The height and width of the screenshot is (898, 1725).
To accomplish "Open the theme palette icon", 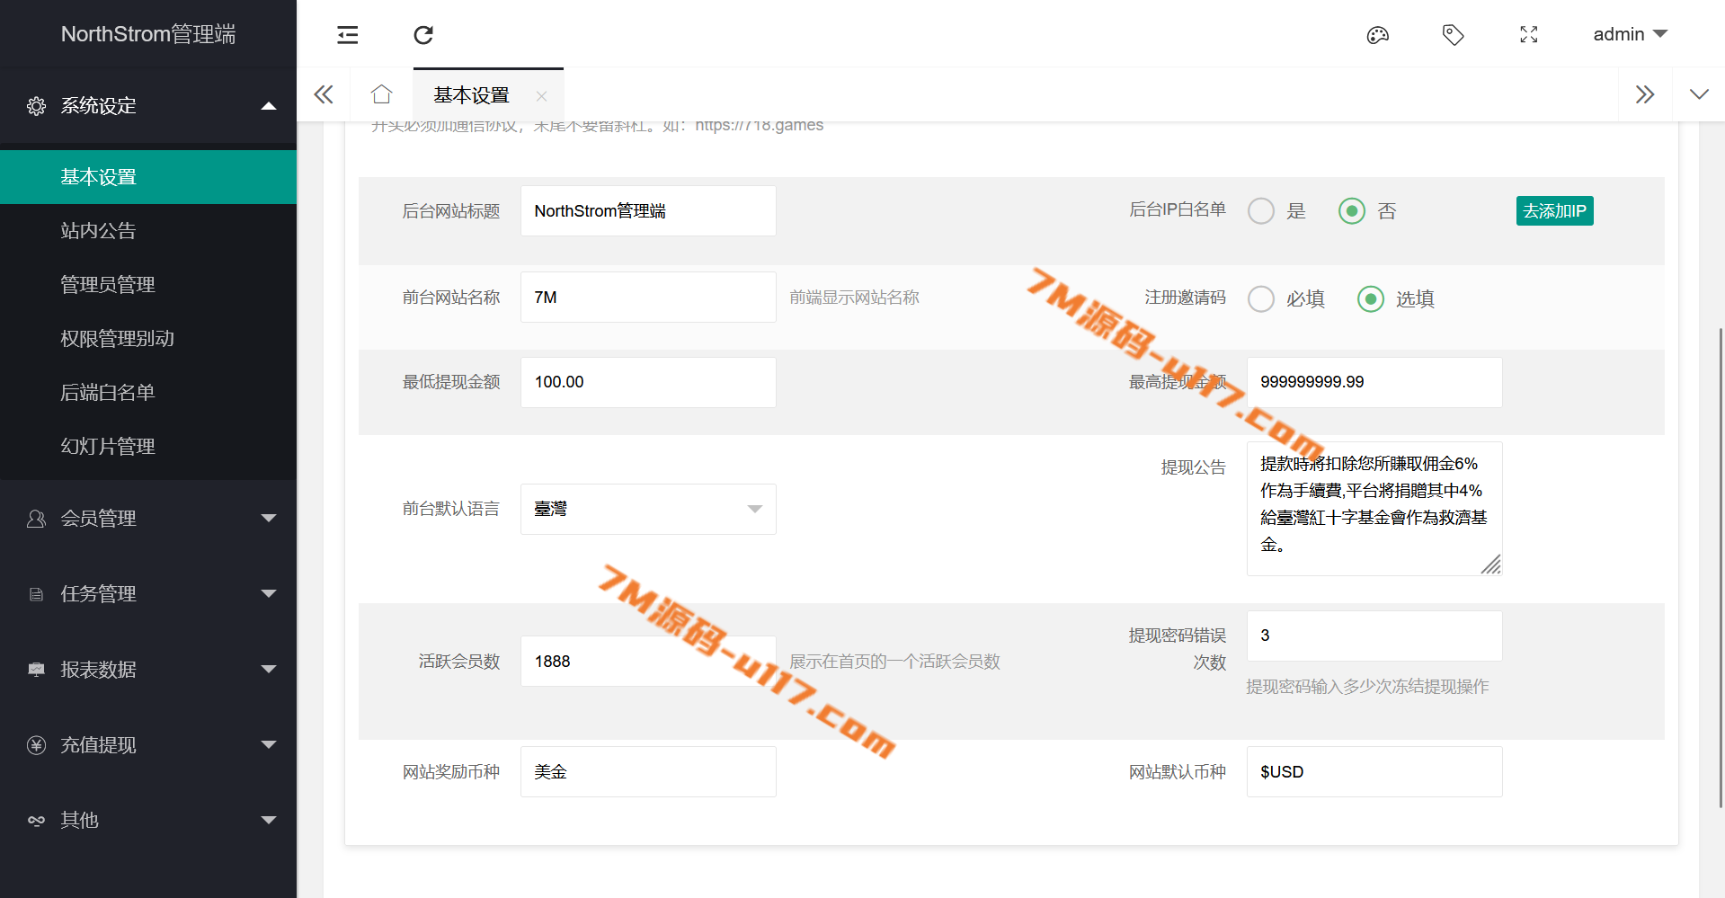I will click(1377, 35).
